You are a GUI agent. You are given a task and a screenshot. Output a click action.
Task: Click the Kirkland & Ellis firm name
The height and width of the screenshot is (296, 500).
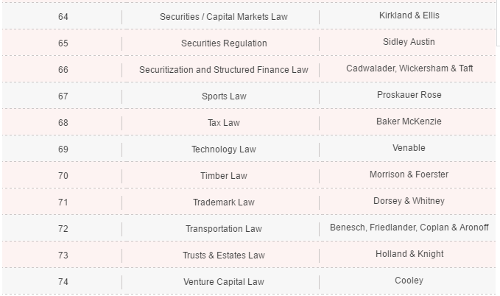[x=409, y=15]
